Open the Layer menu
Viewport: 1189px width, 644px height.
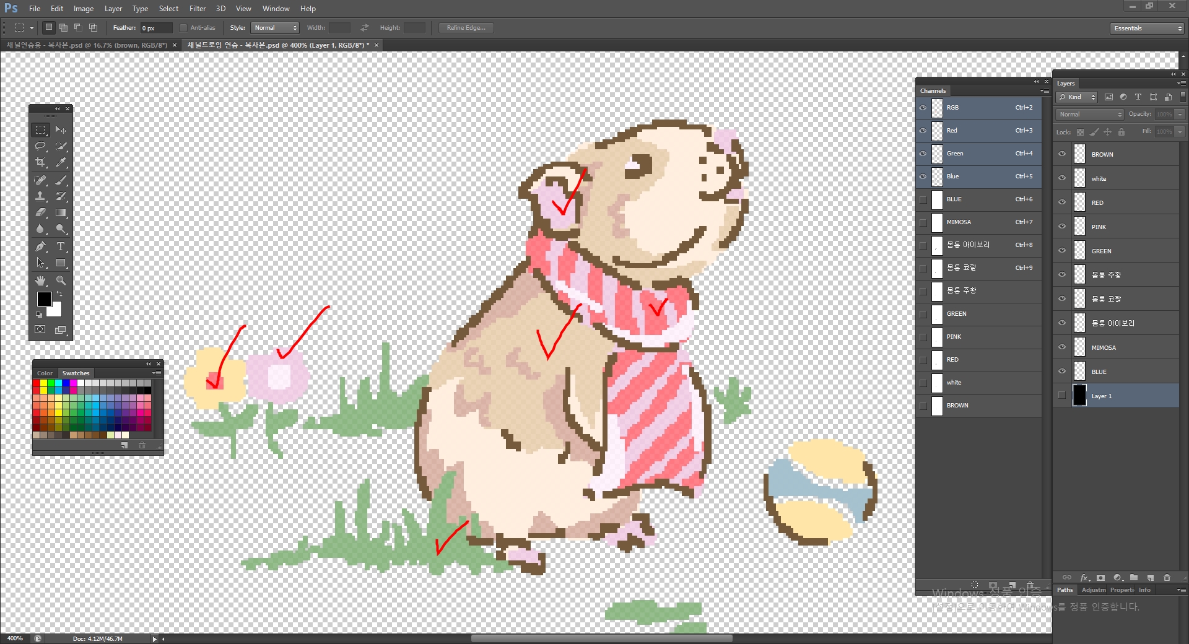tap(113, 9)
